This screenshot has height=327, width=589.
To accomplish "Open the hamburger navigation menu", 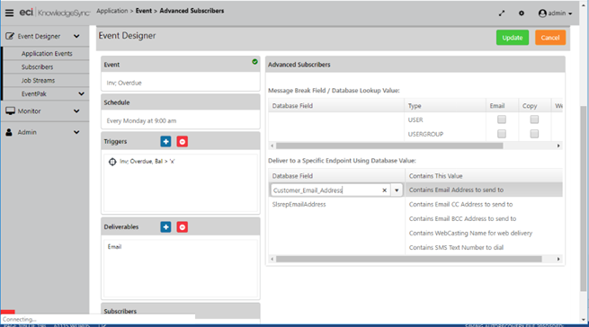I will coord(9,13).
